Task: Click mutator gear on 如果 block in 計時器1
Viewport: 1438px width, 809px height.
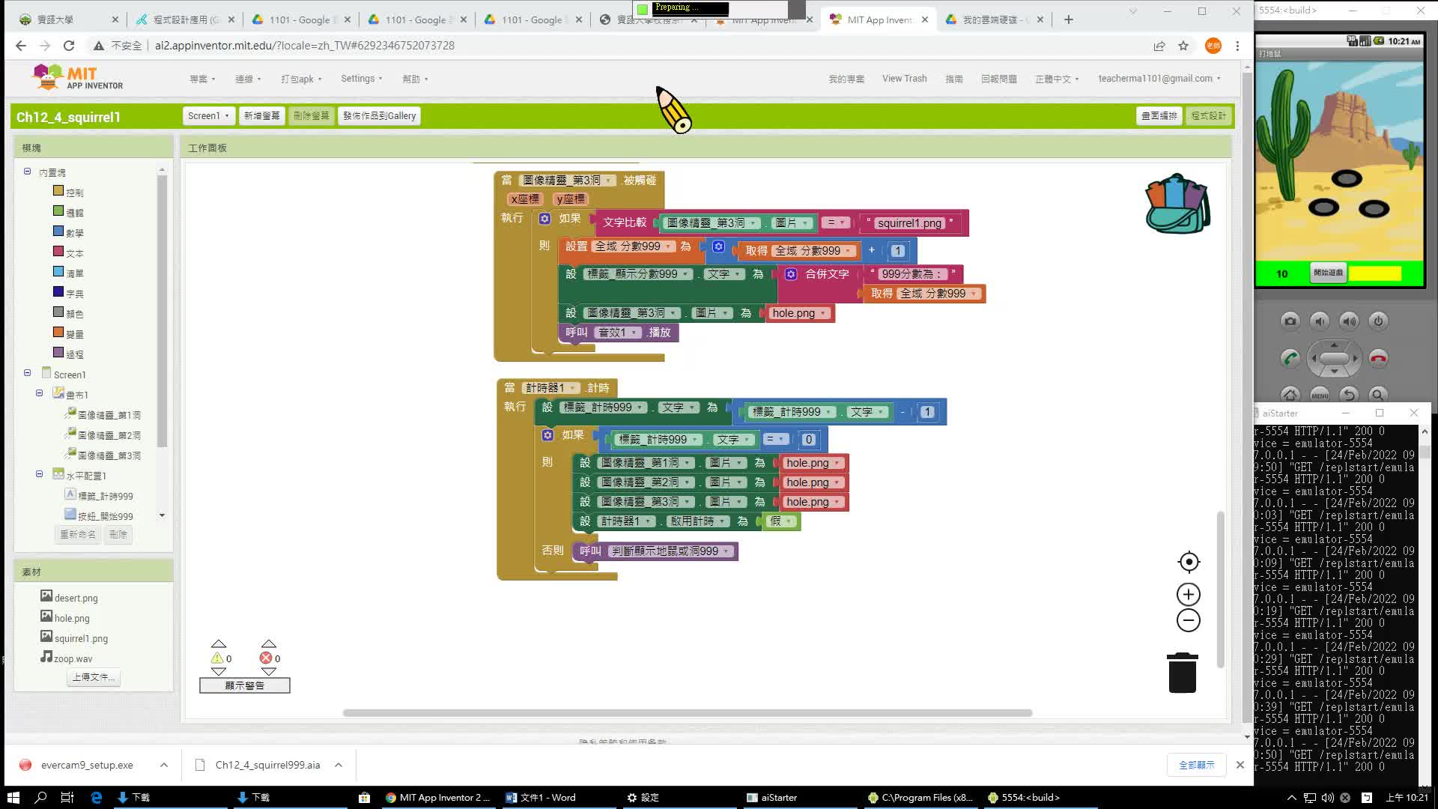Action: [x=547, y=435]
